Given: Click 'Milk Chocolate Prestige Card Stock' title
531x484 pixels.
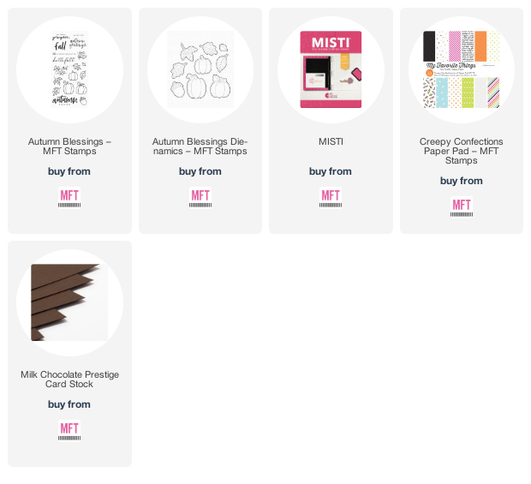Looking at the screenshot, I should pos(69,379).
